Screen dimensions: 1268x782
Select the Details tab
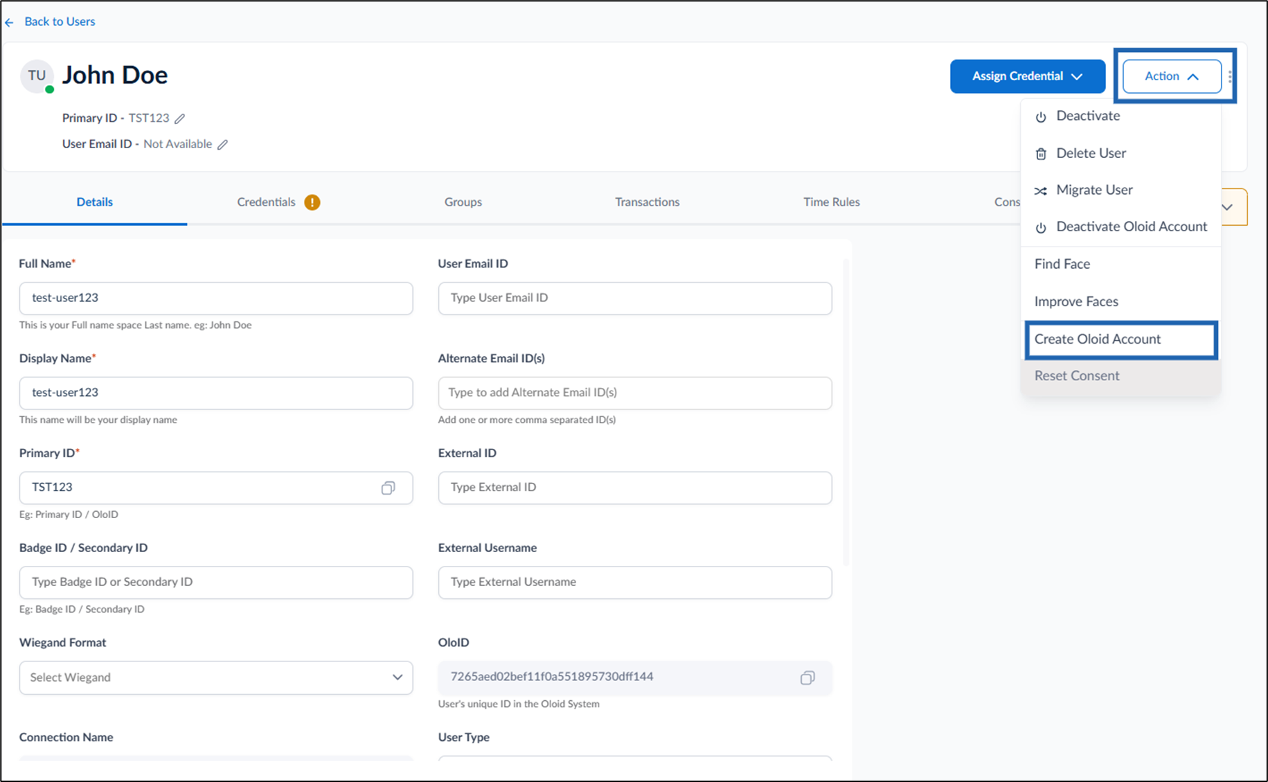[x=95, y=202]
